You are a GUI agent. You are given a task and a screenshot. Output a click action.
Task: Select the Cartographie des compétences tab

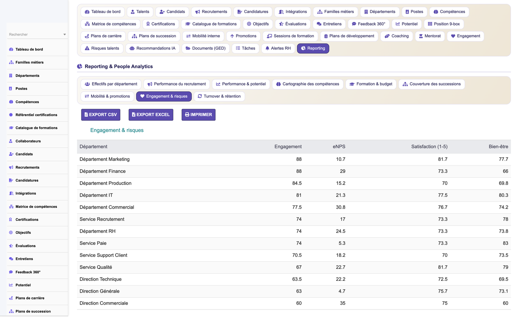click(x=308, y=84)
